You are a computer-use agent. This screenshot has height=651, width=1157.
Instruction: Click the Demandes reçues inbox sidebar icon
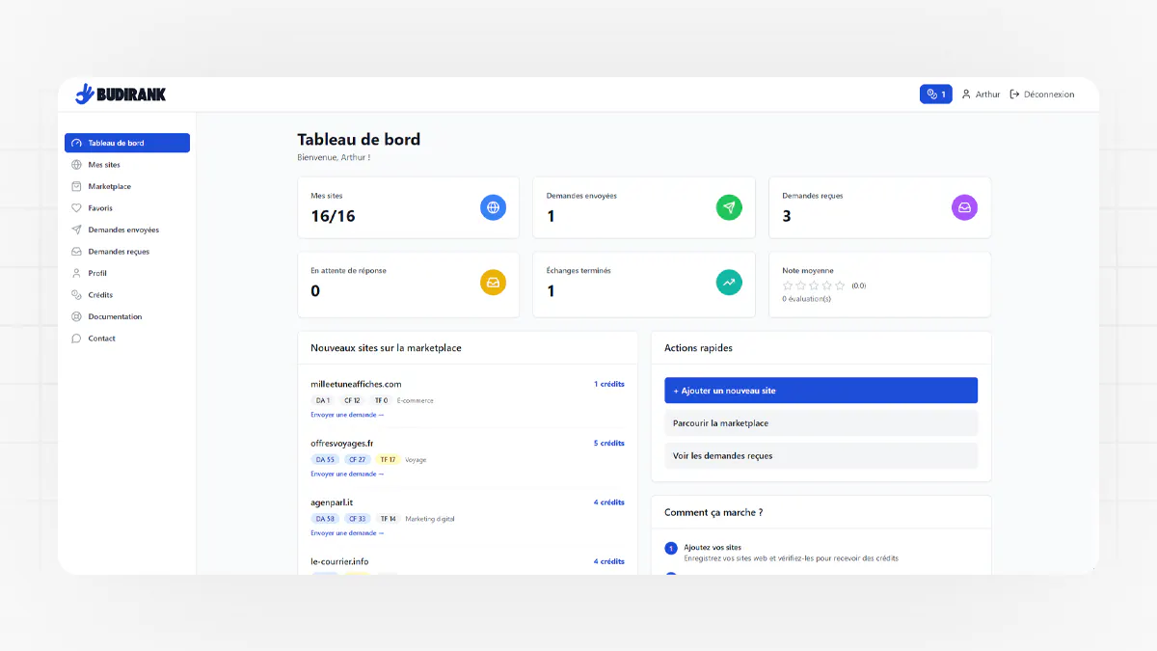coord(77,252)
